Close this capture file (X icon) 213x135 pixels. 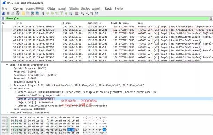(32, 13)
